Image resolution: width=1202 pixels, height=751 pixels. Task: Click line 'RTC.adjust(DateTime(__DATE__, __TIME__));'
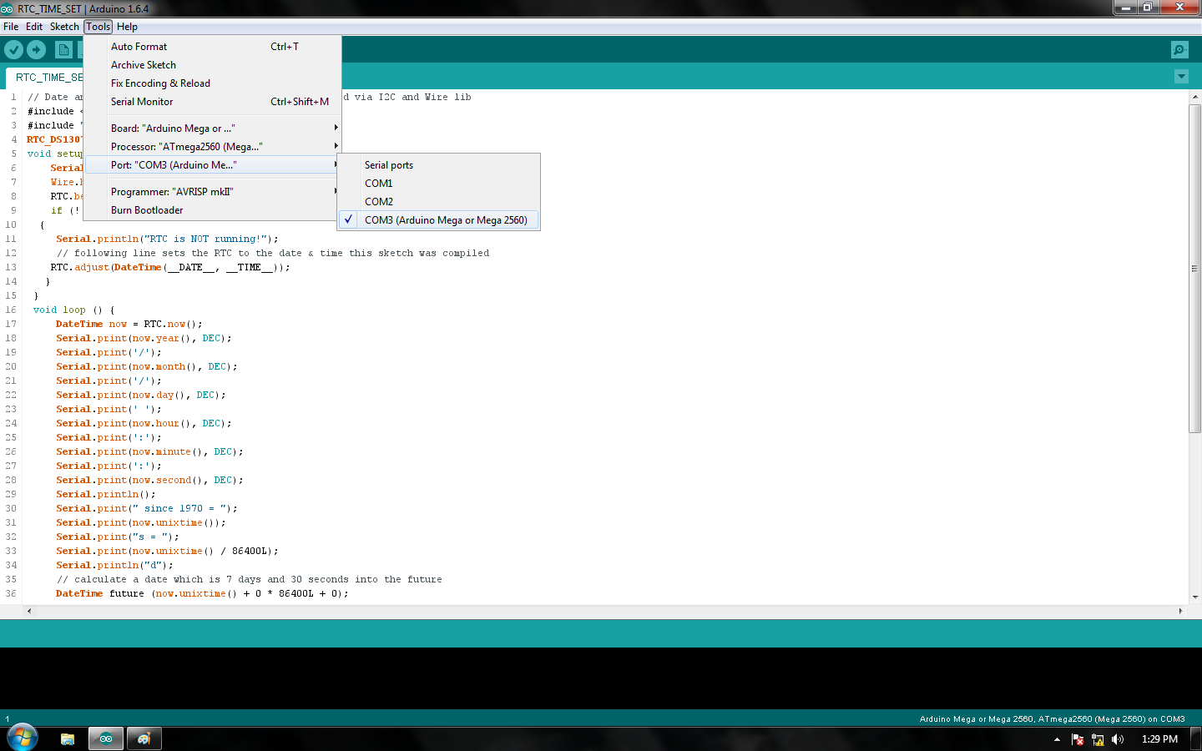click(x=170, y=267)
